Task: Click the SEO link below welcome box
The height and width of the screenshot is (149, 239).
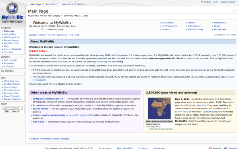Action: [77, 35]
